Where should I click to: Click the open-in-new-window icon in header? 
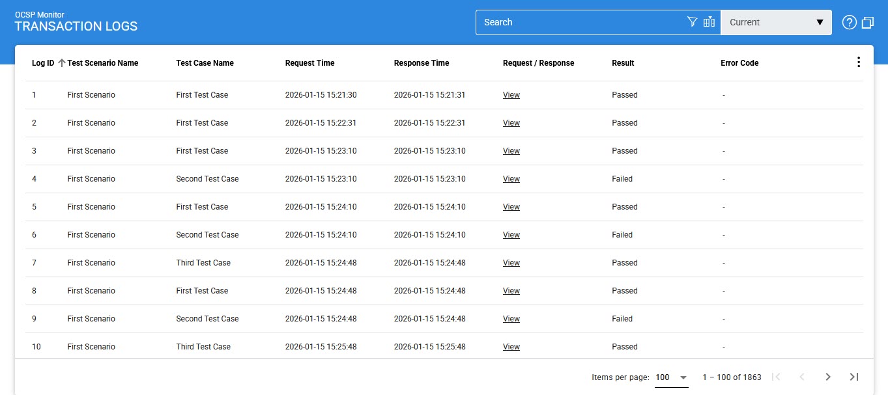click(x=868, y=22)
